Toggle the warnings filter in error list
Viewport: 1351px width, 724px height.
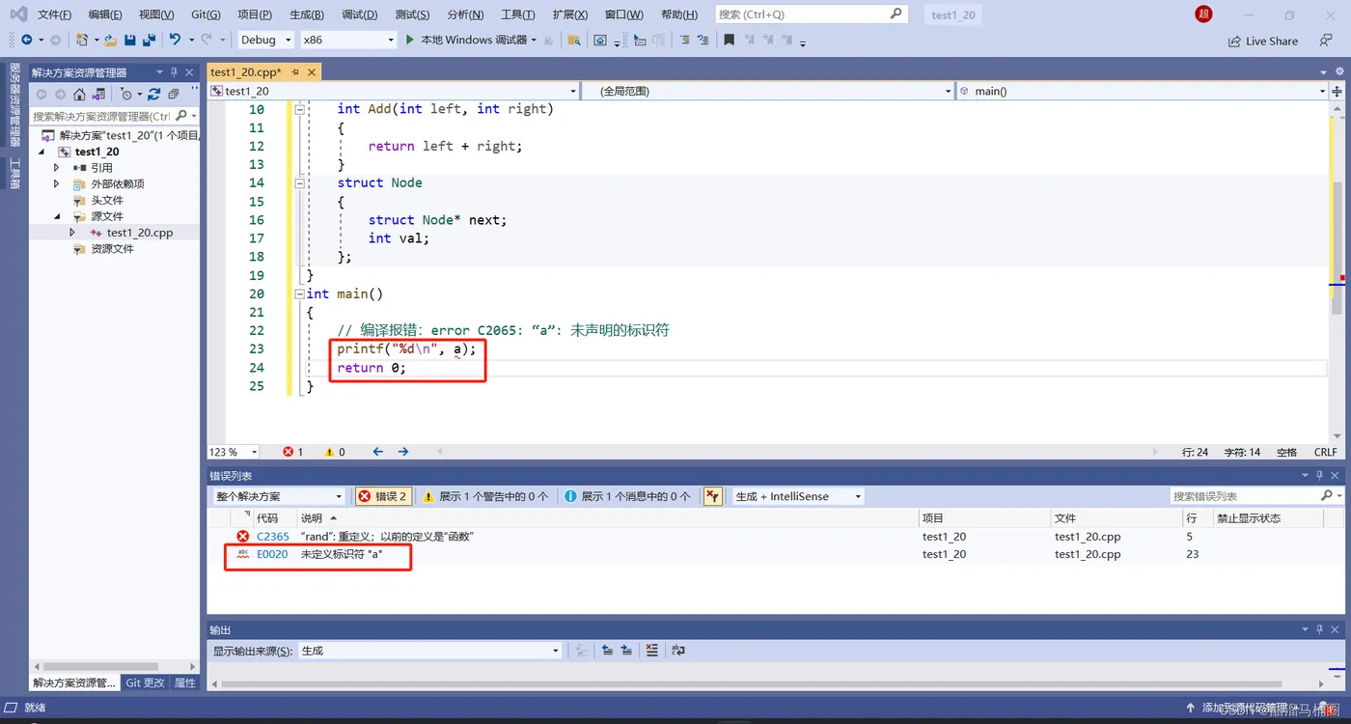click(485, 496)
